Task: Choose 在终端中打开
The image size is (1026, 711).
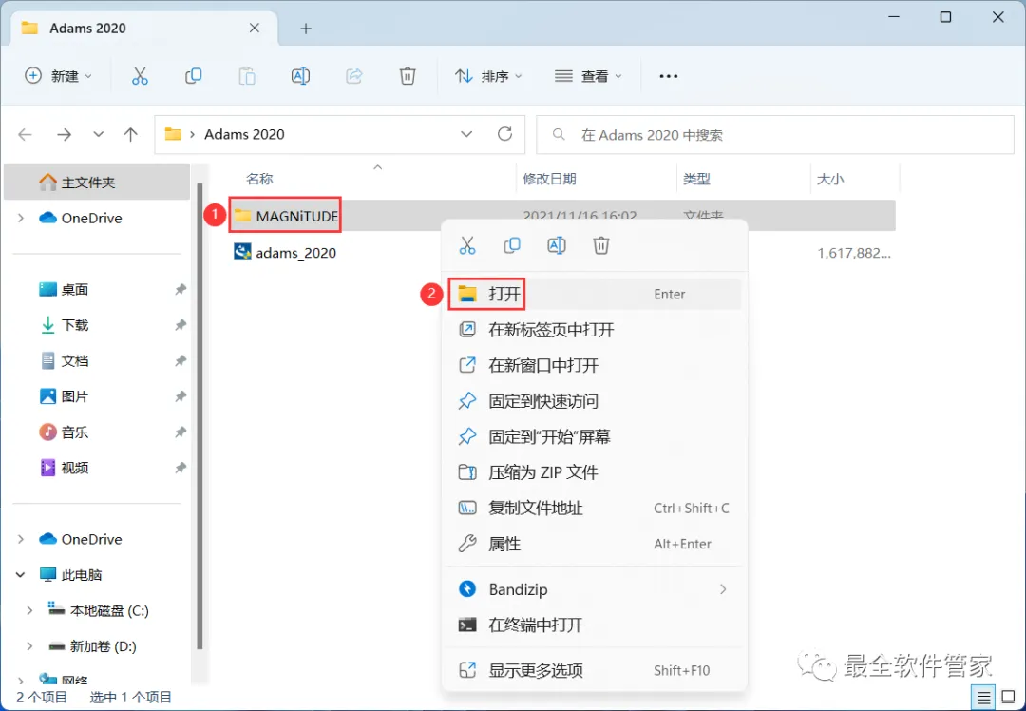Action: (x=594, y=625)
